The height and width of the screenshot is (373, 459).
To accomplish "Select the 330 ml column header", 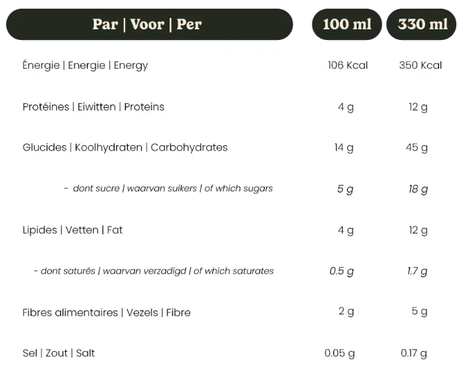I will [422, 25].
